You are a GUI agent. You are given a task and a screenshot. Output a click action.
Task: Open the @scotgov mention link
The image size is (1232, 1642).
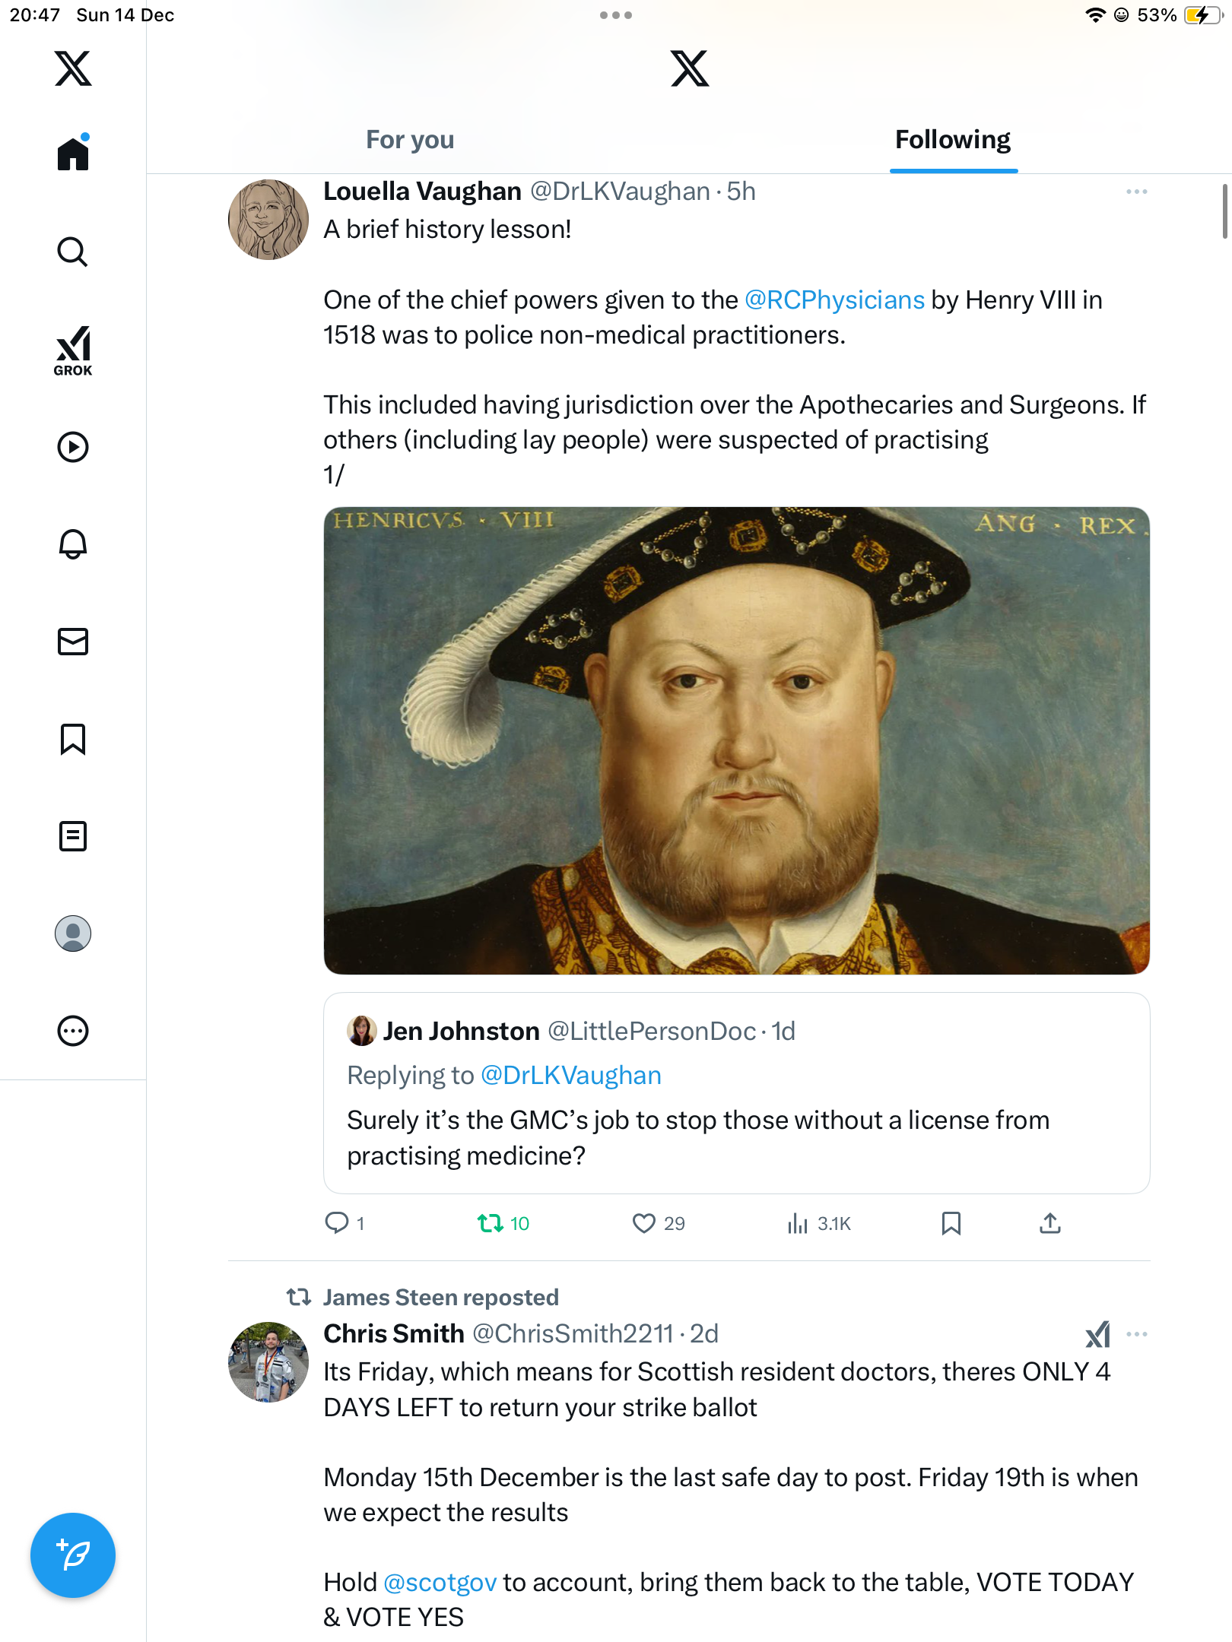pyautogui.click(x=440, y=1583)
